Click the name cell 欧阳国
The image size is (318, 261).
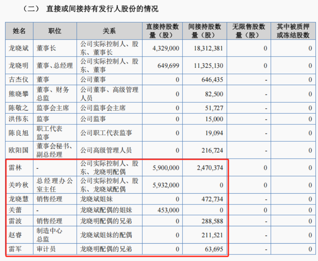click(18, 150)
